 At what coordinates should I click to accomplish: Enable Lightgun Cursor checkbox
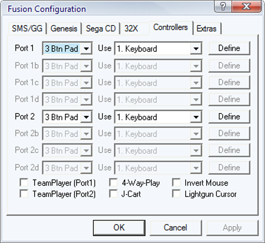click(x=177, y=194)
